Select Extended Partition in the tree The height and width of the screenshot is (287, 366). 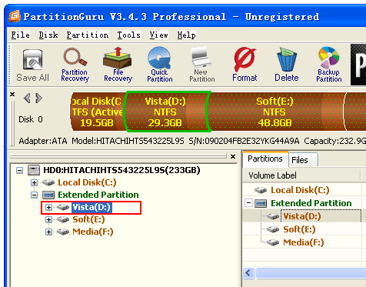pyautogui.click(x=98, y=195)
